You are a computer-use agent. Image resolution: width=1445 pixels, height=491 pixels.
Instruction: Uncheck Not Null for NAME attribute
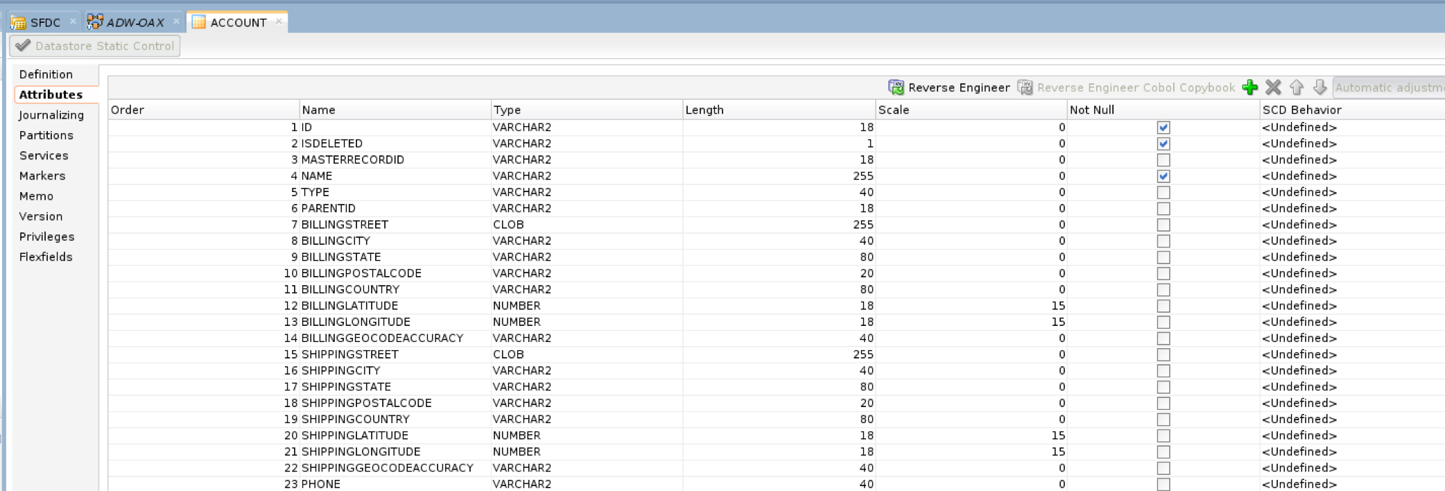(x=1163, y=176)
